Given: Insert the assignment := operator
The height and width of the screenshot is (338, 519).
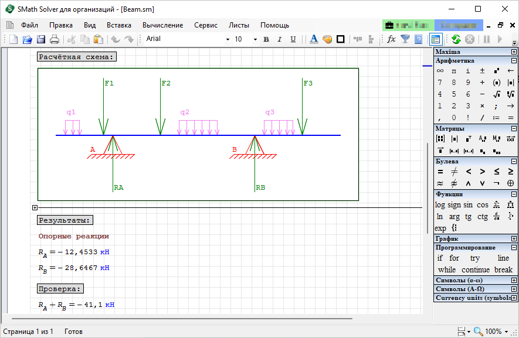Looking at the screenshot, I should point(496,118).
